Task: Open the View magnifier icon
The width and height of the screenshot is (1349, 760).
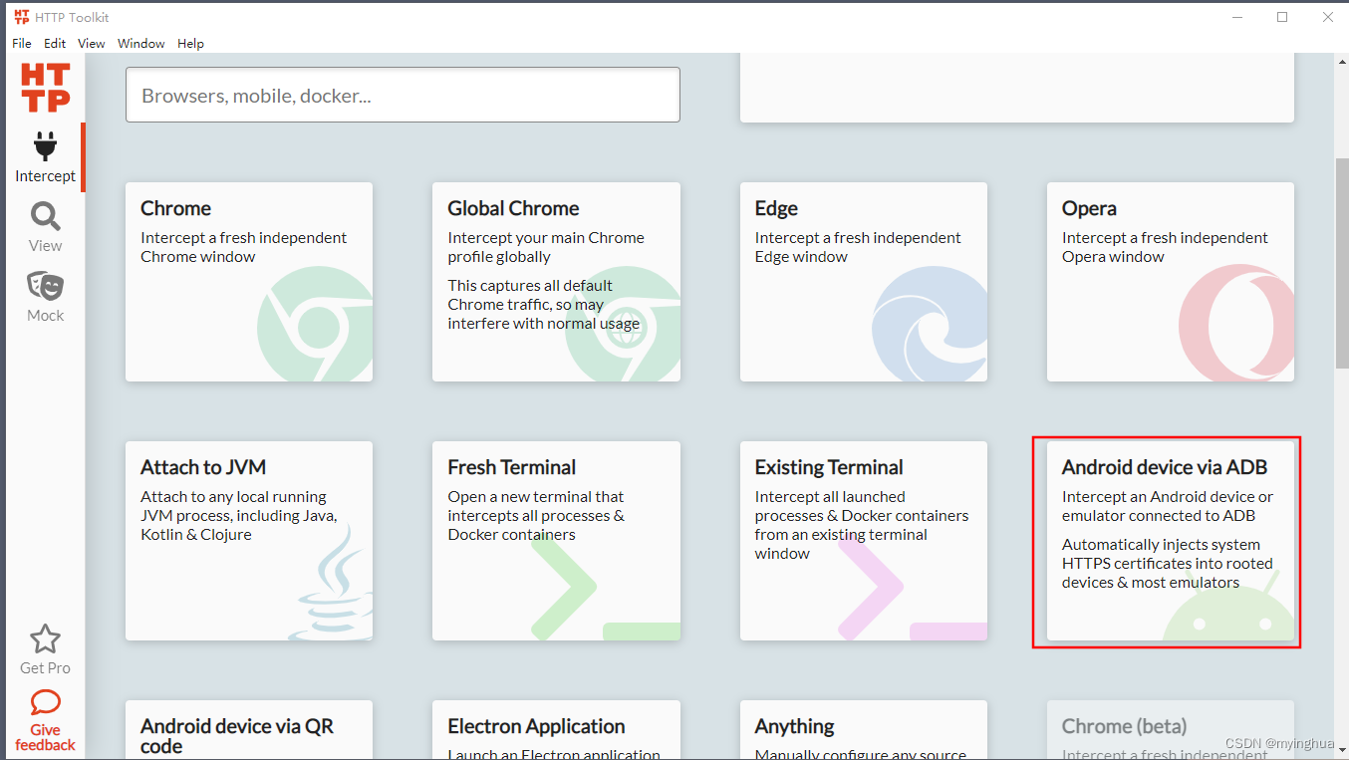Action: tap(45, 215)
